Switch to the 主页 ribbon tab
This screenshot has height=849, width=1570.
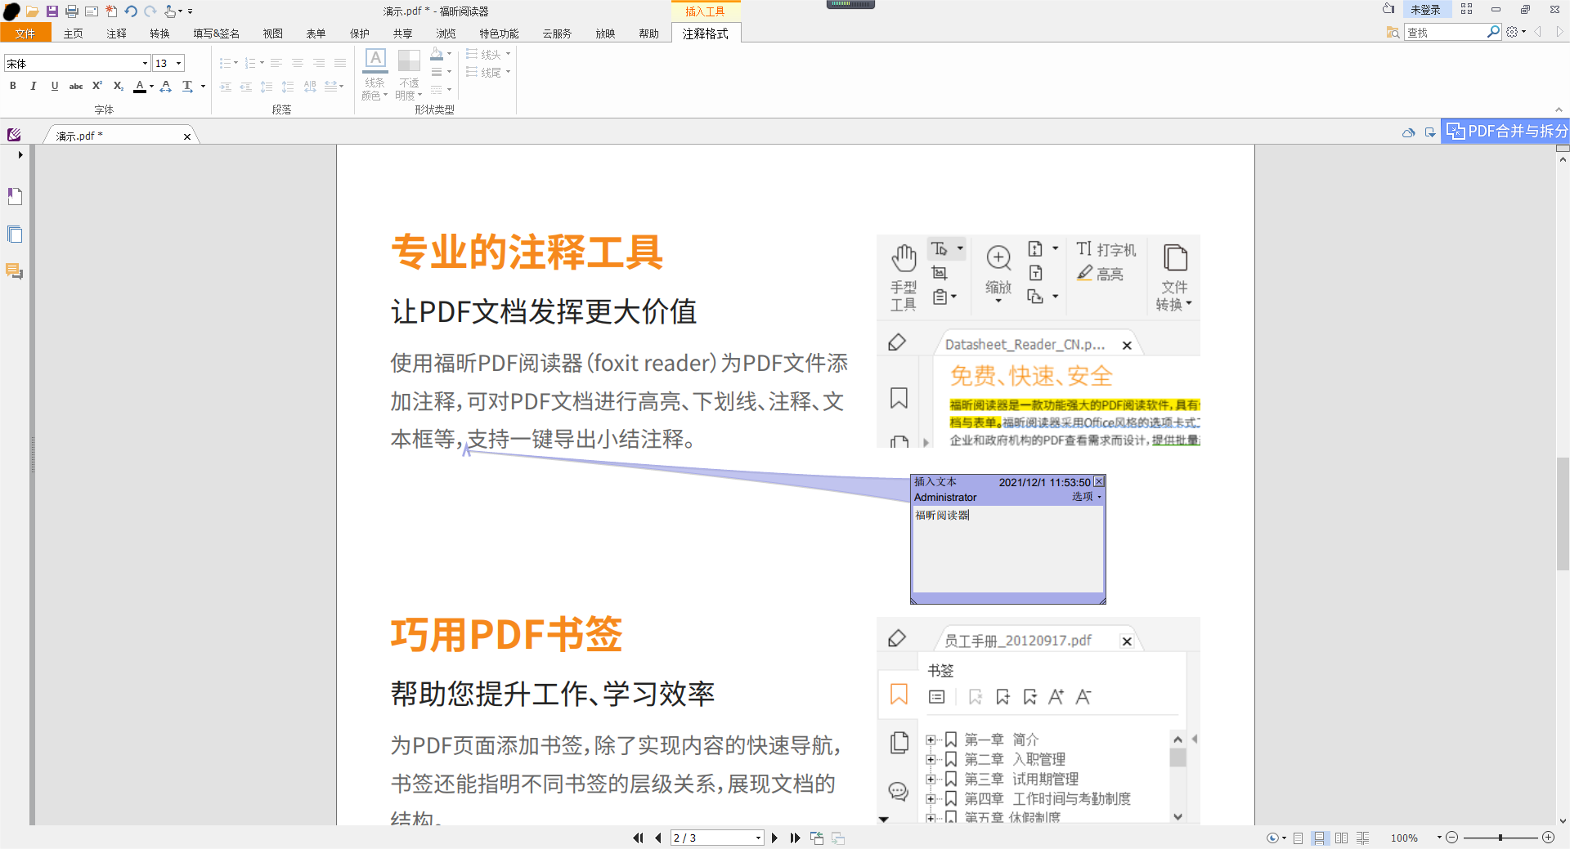pos(73,33)
